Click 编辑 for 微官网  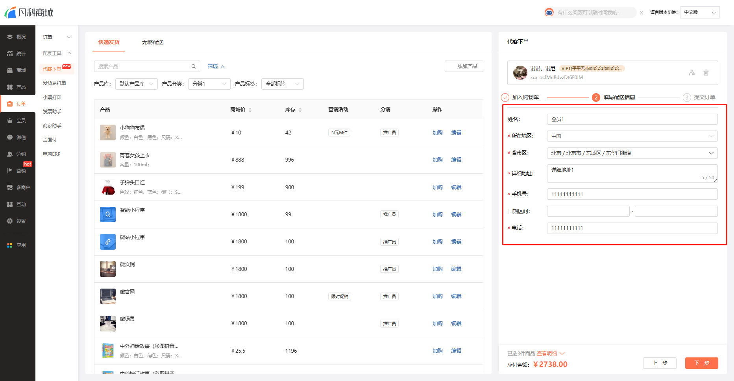[x=456, y=296]
